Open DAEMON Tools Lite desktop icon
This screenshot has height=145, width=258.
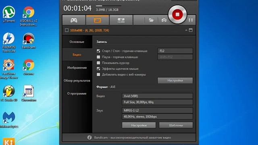[x=9, y=42]
